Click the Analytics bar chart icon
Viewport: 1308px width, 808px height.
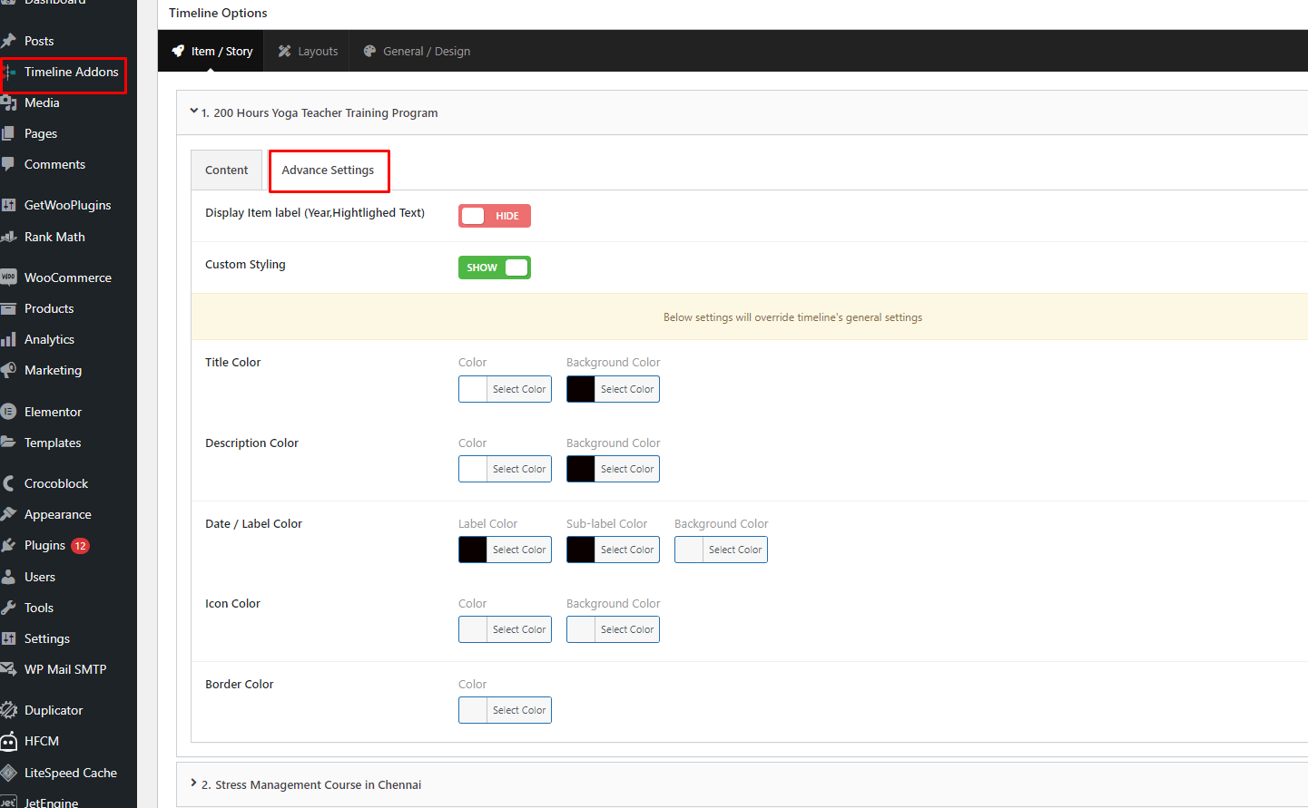(x=8, y=339)
